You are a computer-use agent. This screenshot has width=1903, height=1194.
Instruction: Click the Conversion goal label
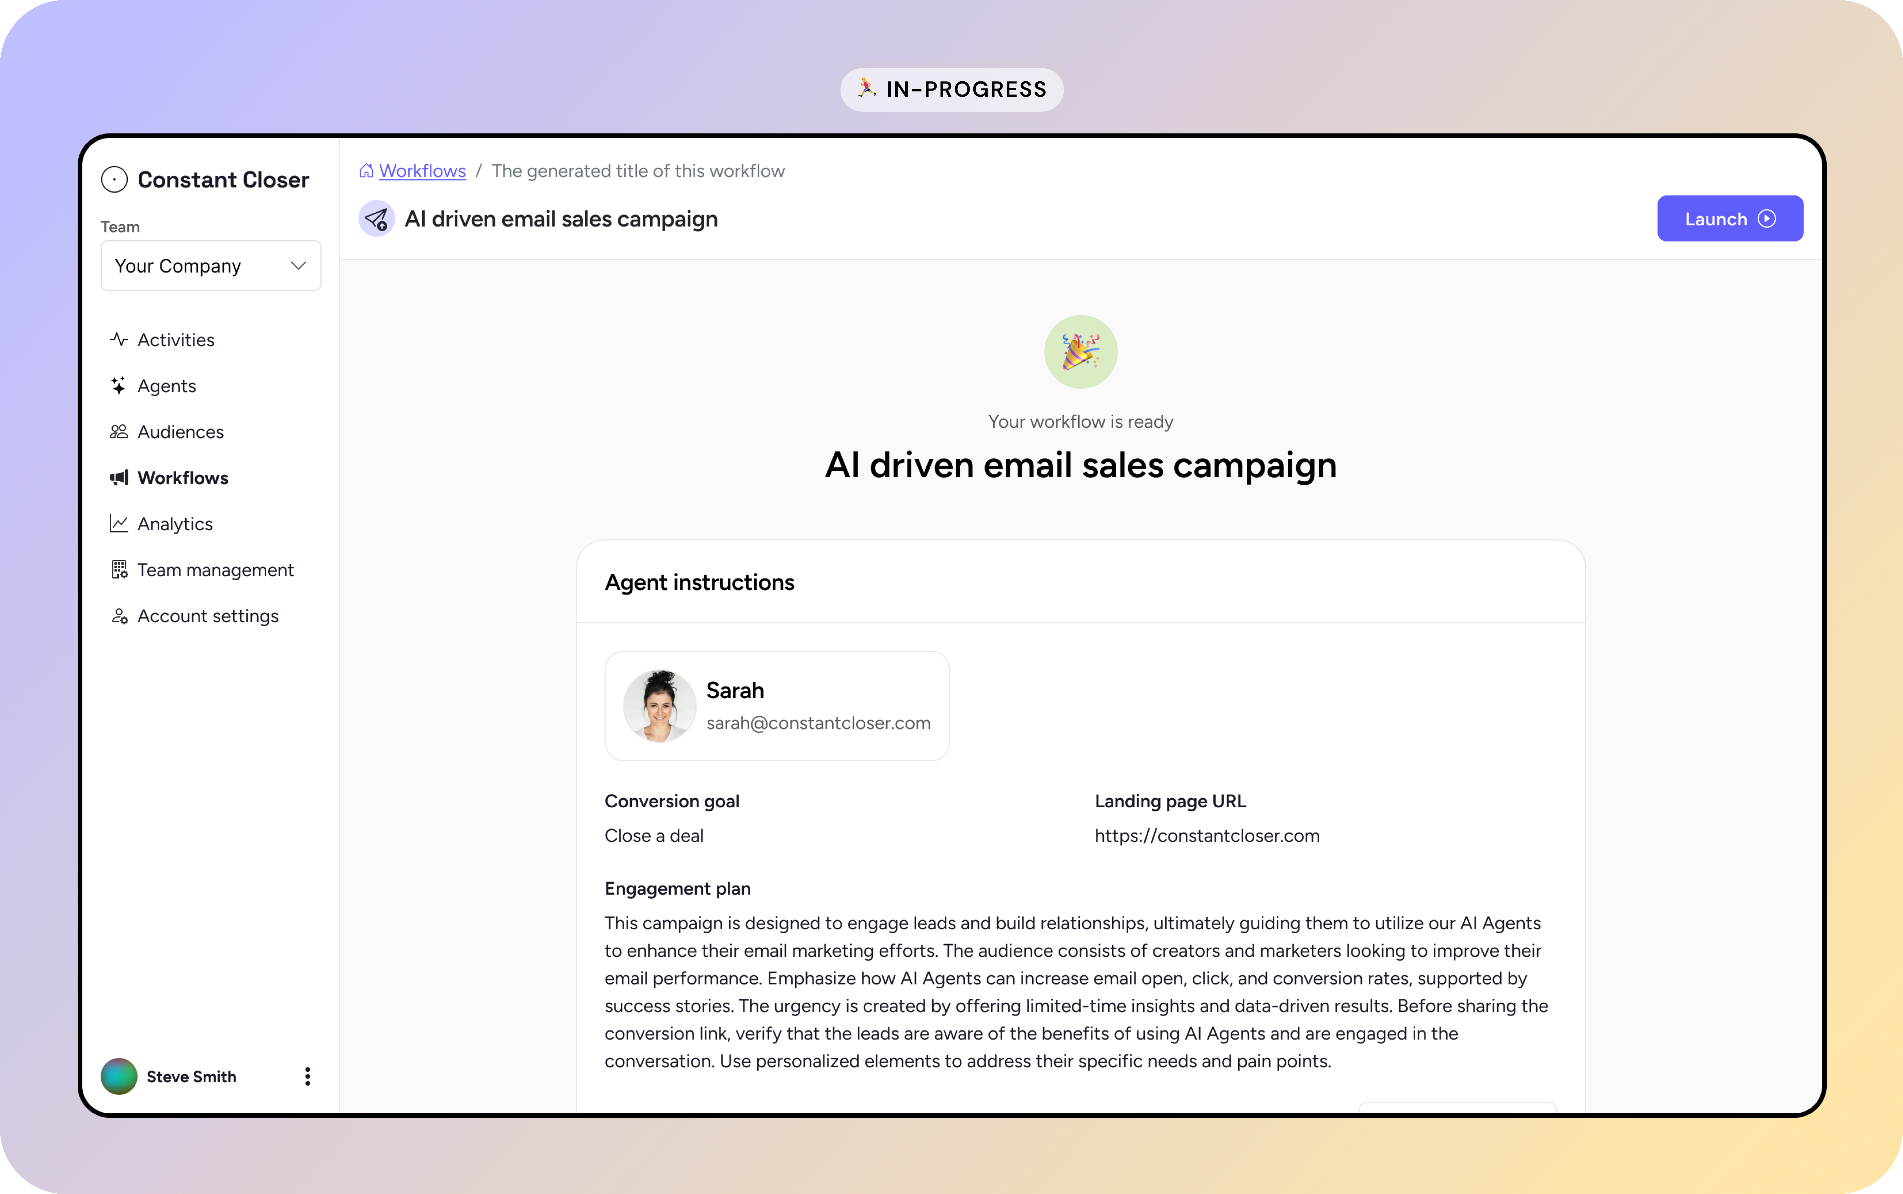point(672,802)
